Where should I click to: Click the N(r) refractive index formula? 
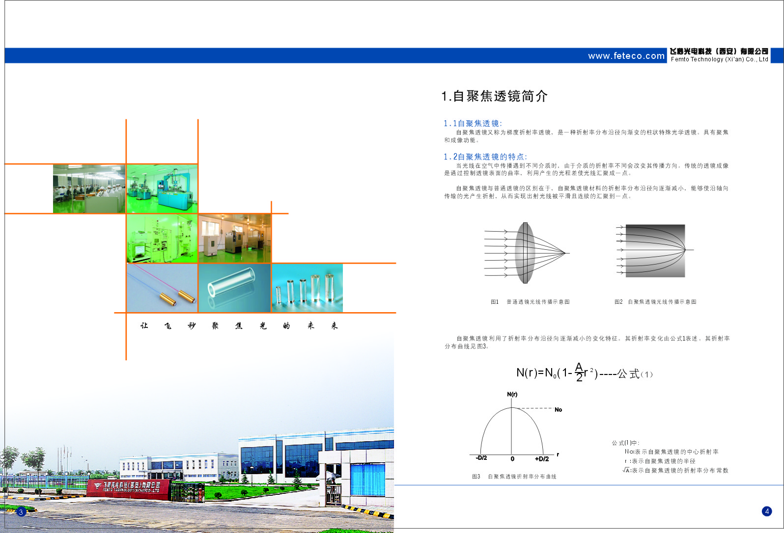[x=584, y=373]
